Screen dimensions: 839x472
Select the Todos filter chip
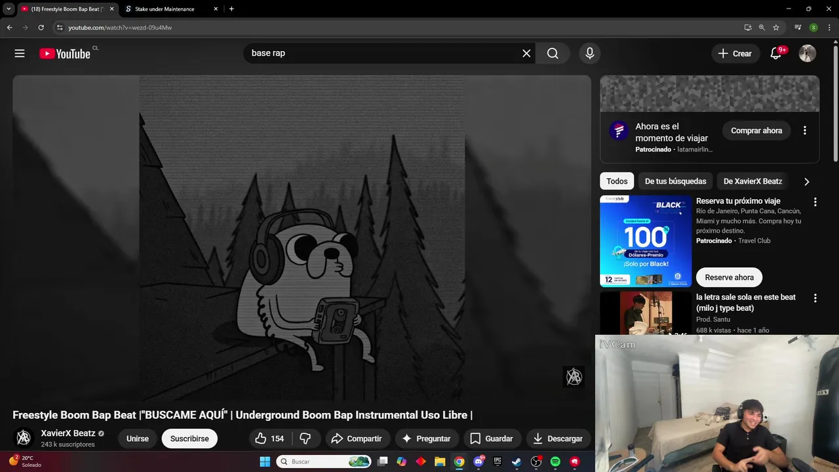coord(617,182)
